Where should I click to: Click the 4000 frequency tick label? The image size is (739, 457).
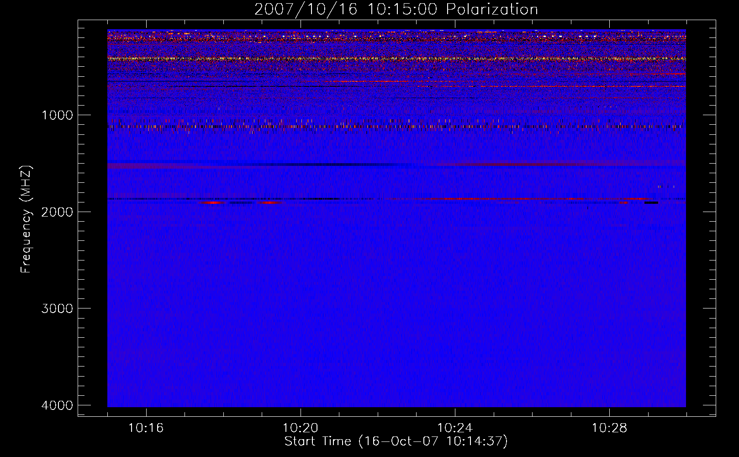click(x=57, y=405)
